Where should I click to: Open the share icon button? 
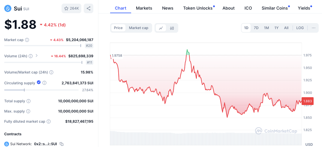(x=89, y=8)
